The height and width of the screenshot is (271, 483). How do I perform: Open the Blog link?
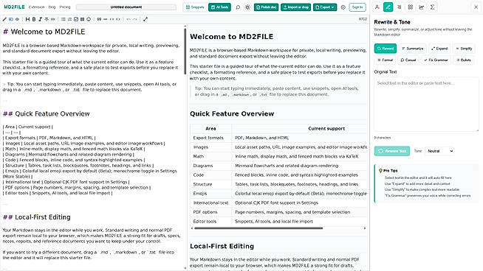[52, 7]
